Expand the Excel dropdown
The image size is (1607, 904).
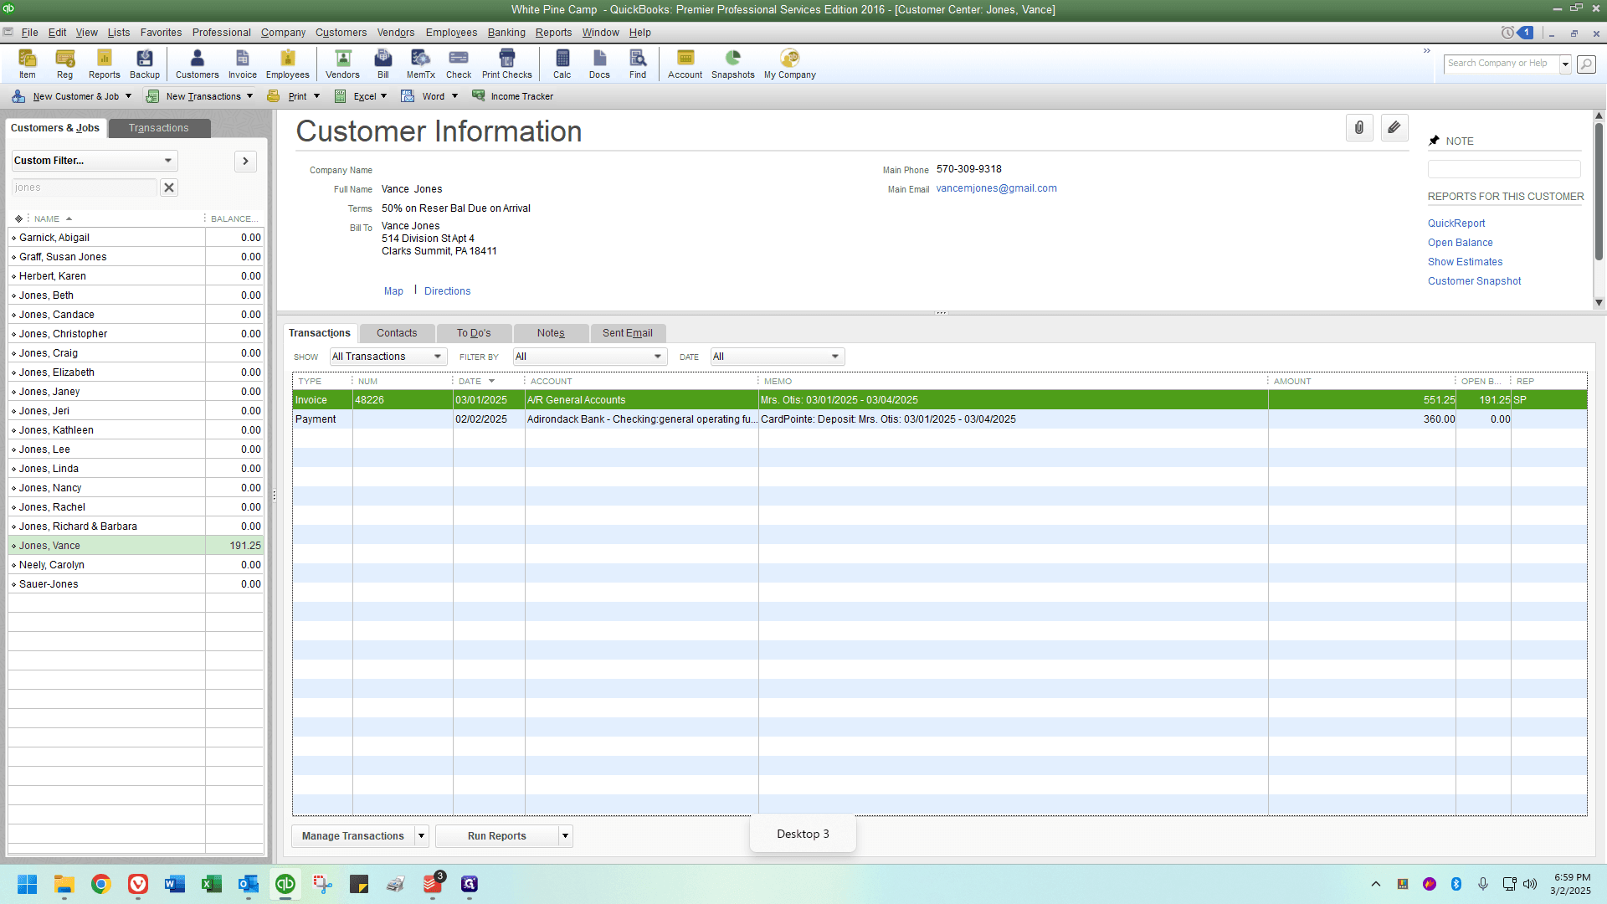tap(383, 96)
